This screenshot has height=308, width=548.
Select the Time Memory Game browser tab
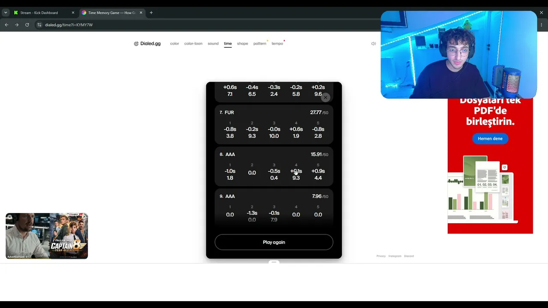[112, 13]
